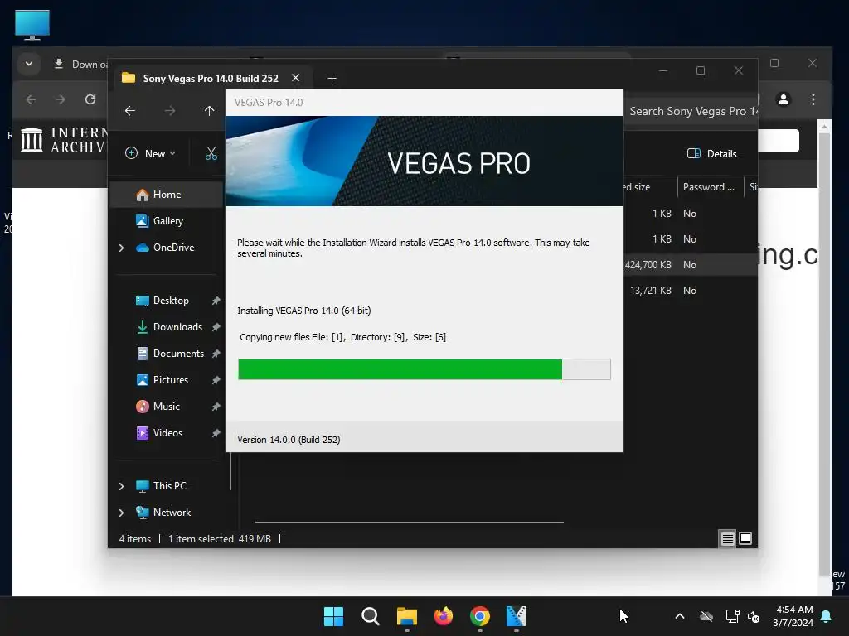This screenshot has height=636, width=849.
Task: Click the browser back button in Chrome window
Action: (31, 99)
